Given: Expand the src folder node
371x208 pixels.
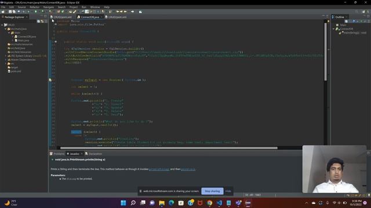Looking at the screenshot, I should [x=6, y=64].
